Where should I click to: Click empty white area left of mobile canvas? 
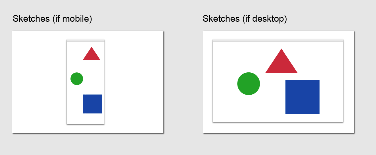39,82
